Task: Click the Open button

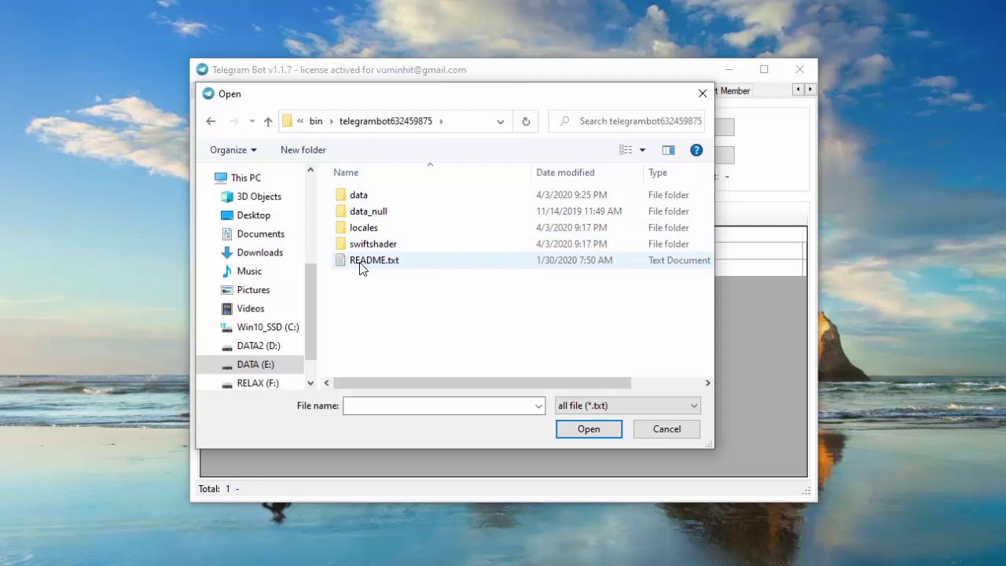Action: coord(589,429)
